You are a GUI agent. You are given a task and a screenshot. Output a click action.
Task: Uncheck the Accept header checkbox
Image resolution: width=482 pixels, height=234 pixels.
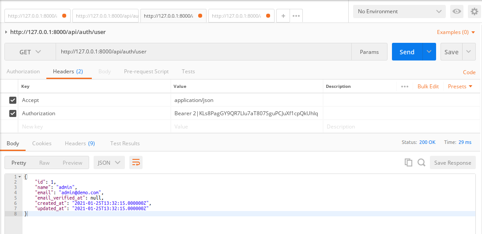13,100
